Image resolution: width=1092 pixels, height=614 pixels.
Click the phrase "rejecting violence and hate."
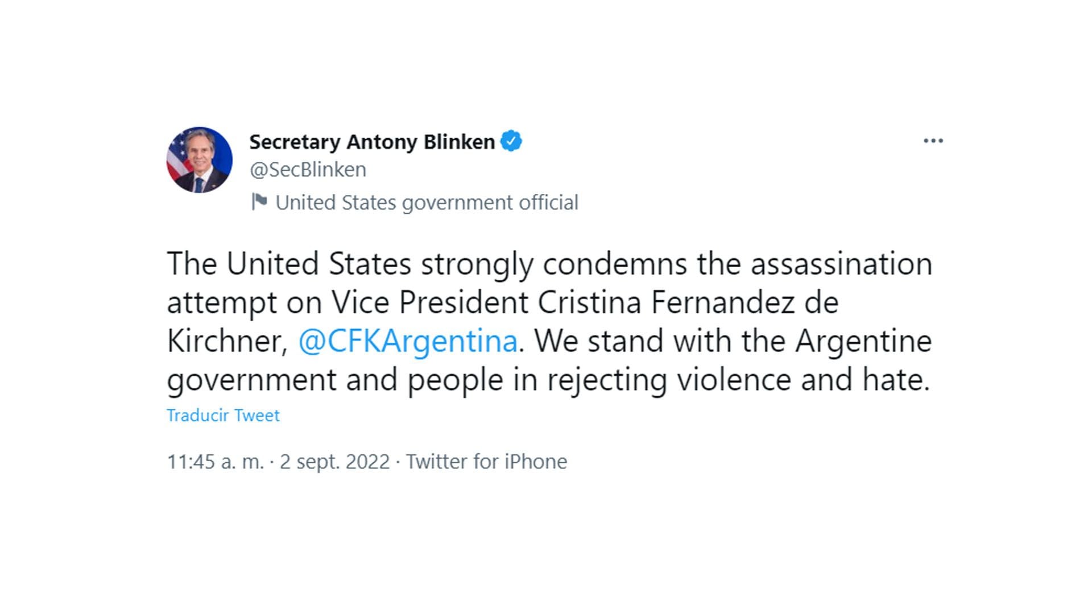pos(738,380)
